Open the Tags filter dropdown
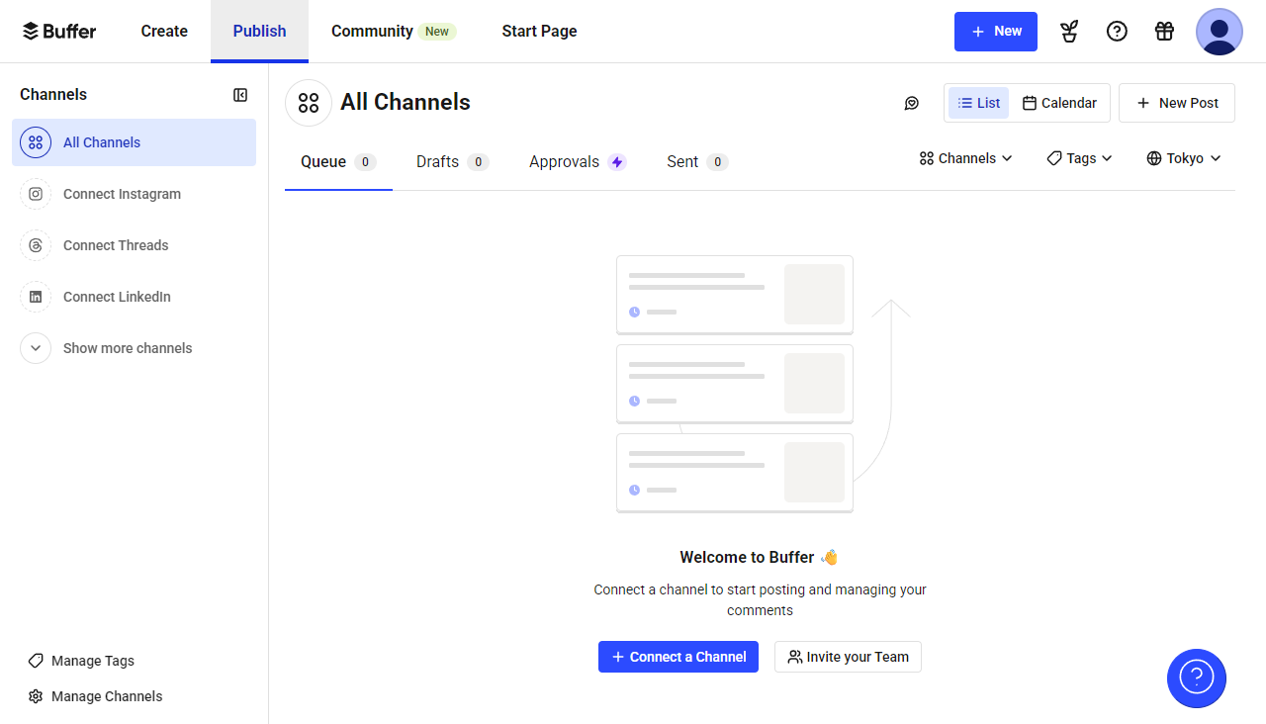Screen dimensions: 1266x724 [x=1079, y=158]
